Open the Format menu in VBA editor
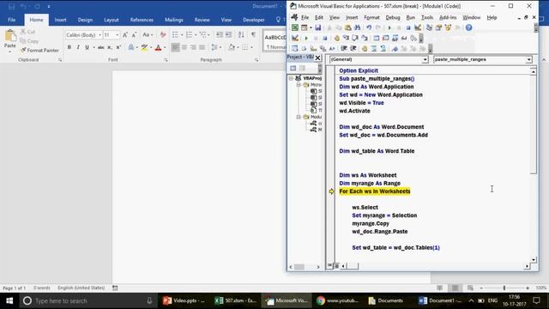Screen dimensions: 549x309 click(x=371, y=17)
